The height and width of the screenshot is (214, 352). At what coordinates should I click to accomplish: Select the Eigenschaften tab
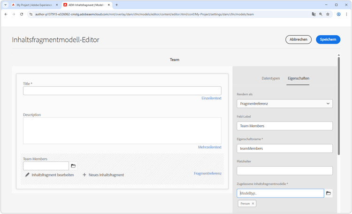pyautogui.click(x=298, y=78)
